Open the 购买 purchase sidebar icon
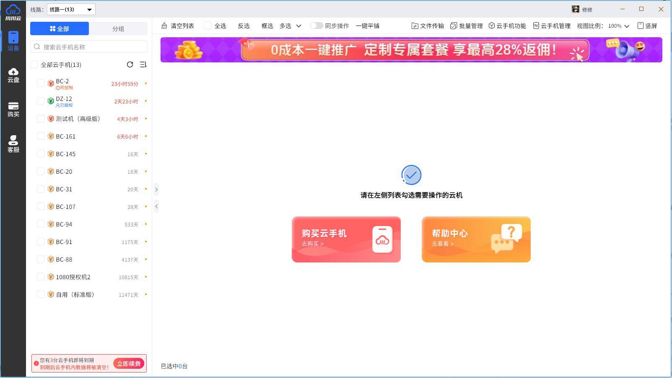 coord(13,109)
